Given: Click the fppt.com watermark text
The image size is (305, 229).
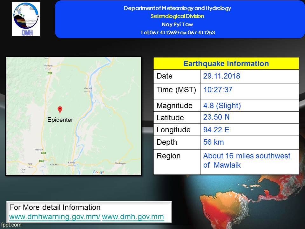Looking at the screenshot, I should pyautogui.click(x=11, y=225).
